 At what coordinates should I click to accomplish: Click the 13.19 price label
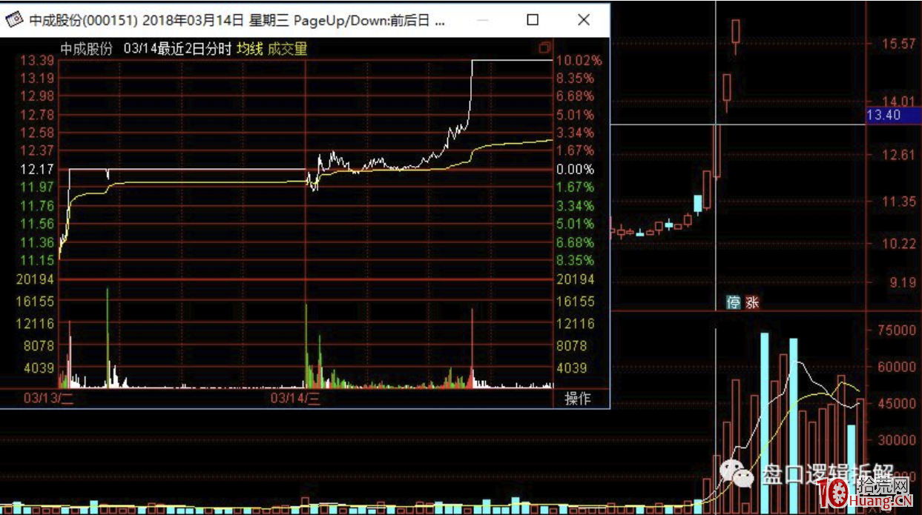click(x=37, y=79)
